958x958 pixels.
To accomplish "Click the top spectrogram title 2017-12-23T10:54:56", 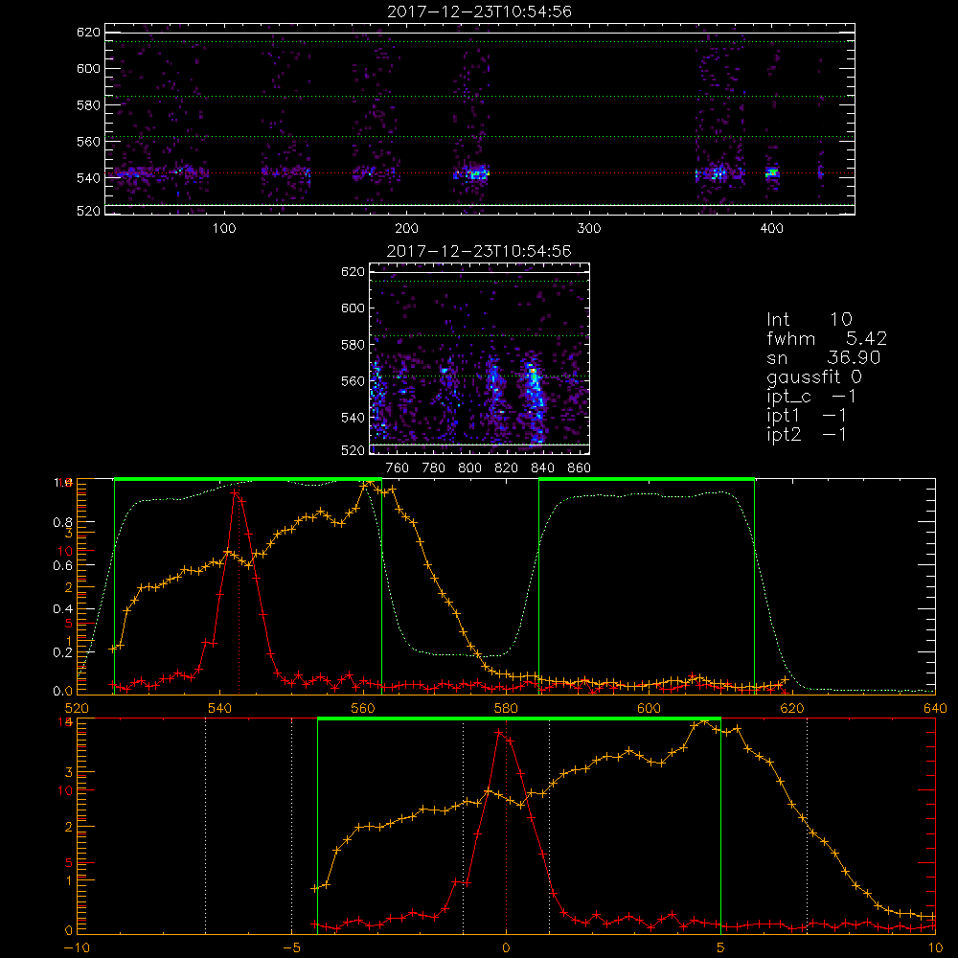I will click(x=480, y=11).
